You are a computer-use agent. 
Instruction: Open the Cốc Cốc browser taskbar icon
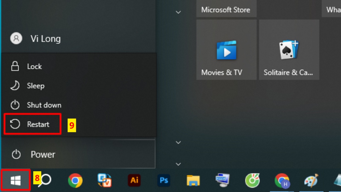tap(252, 180)
